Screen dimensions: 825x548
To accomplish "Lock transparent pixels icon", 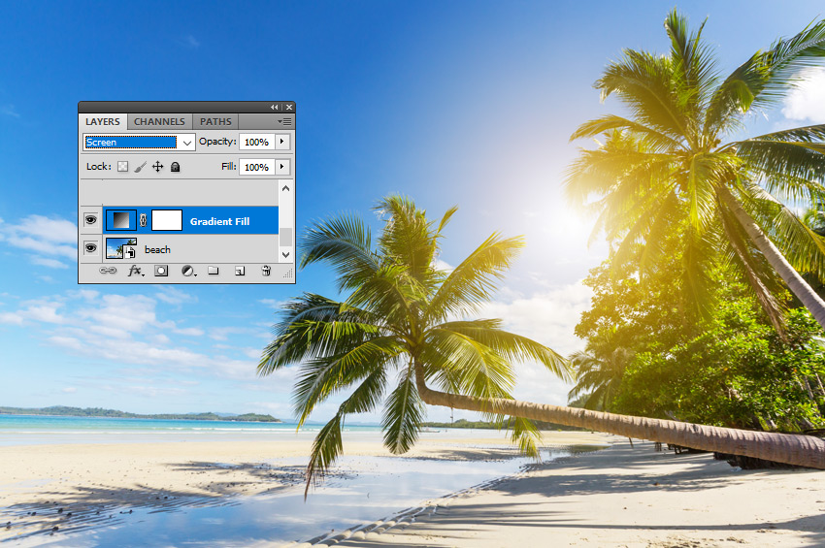I will click(122, 167).
